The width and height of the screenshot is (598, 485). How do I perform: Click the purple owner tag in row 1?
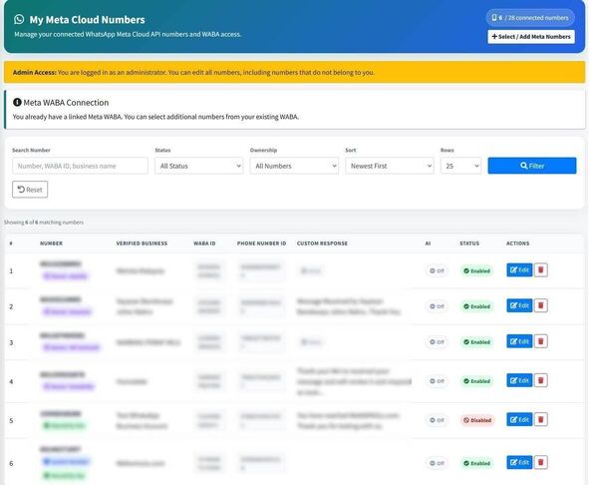pyautogui.click(x=66, y=275)
